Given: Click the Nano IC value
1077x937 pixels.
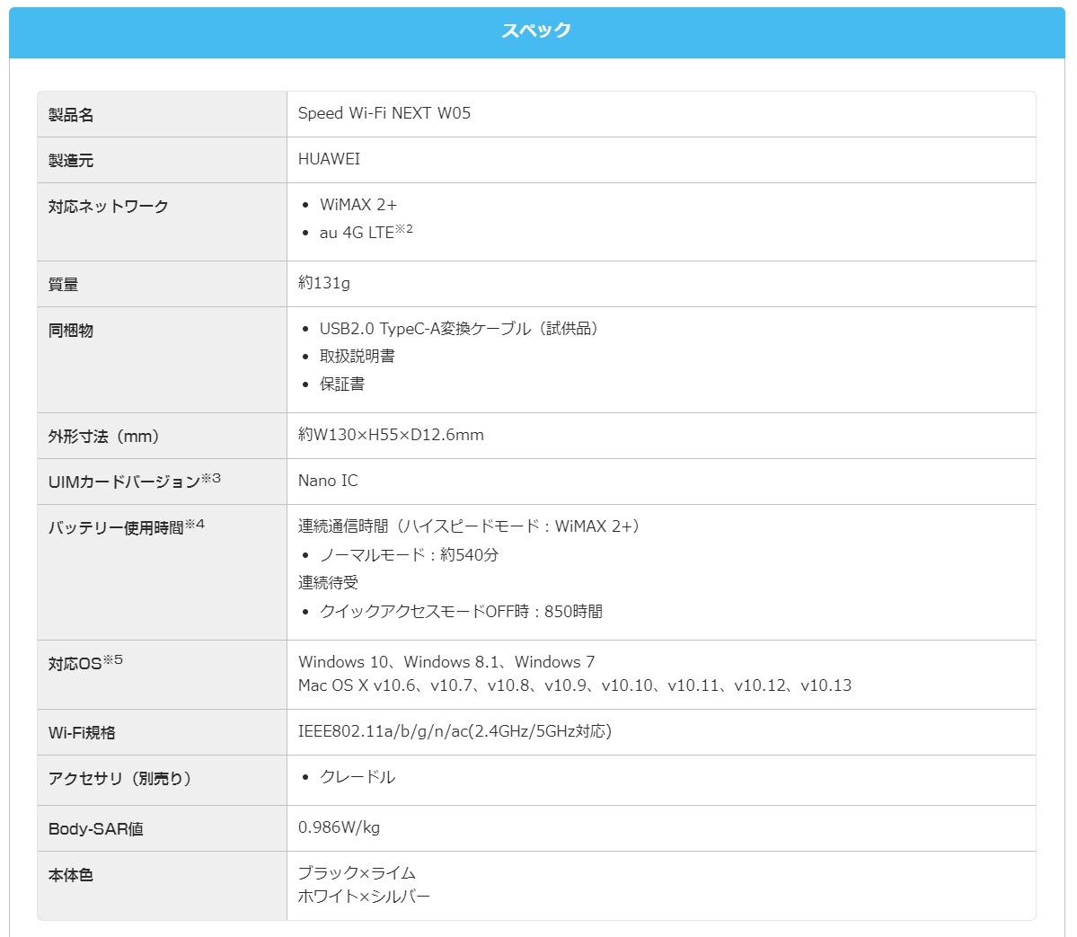Looking at the screenshot, I should pyautogui.click(x=328, y=481).
